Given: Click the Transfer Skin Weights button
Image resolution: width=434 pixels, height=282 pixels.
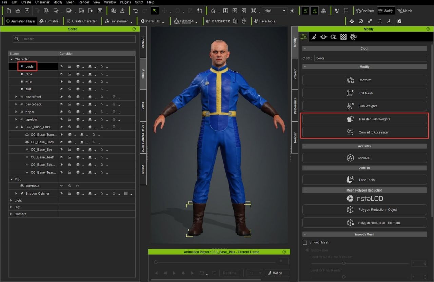Looking at the screenshot, I should [x=364, y=119].
